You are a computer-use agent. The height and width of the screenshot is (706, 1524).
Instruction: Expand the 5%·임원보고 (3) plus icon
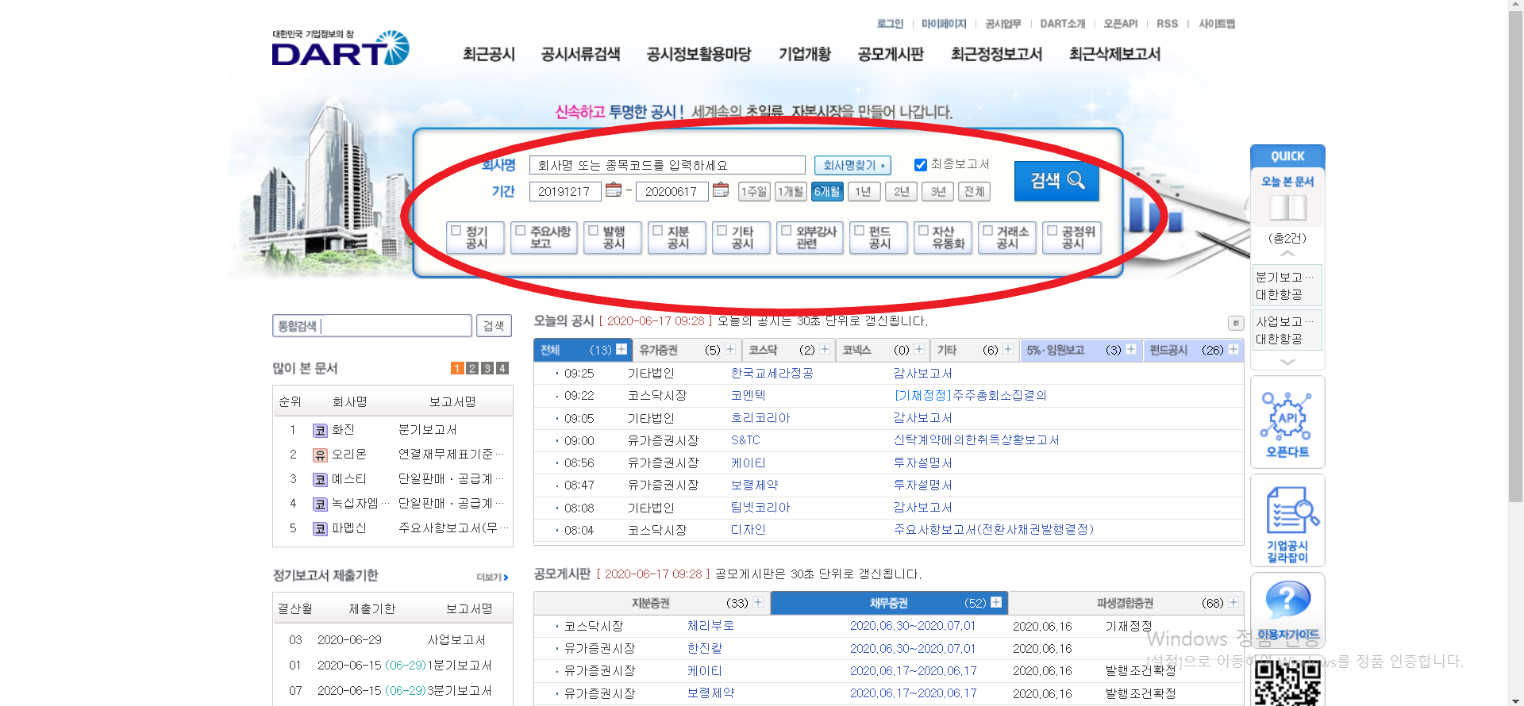[x=1131, y=349]
